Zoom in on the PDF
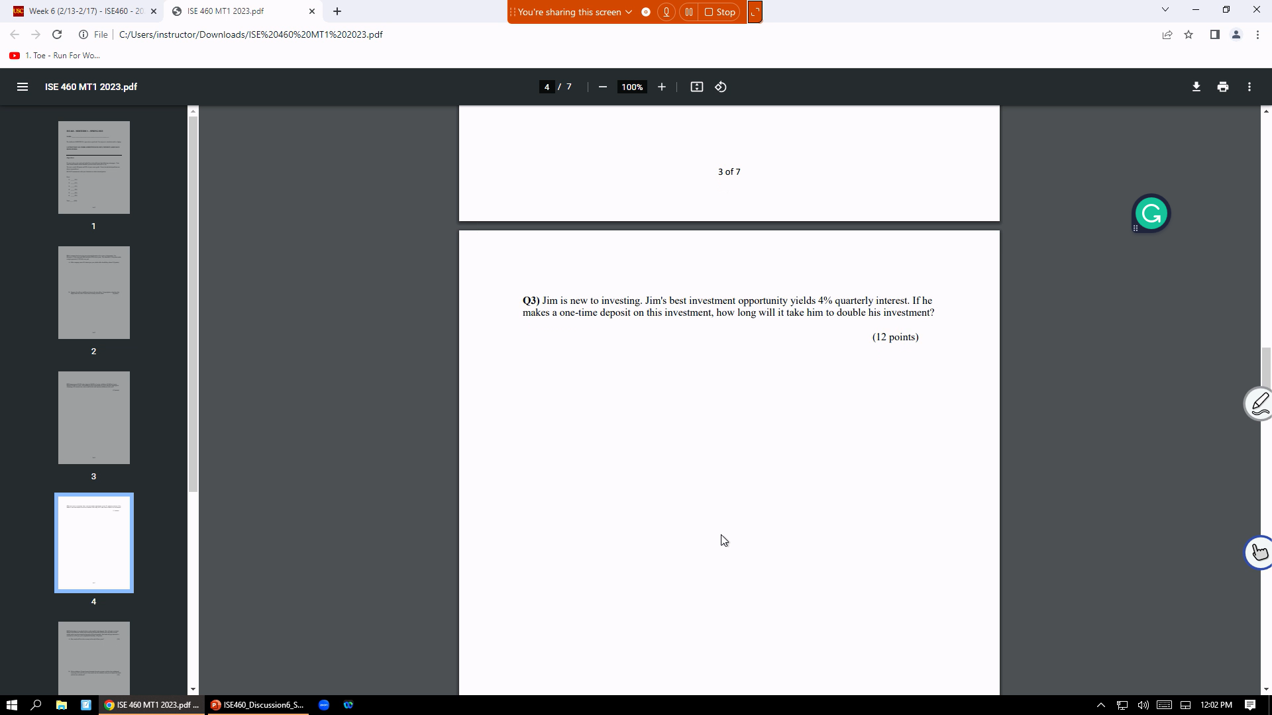 (x=661, y=87)
